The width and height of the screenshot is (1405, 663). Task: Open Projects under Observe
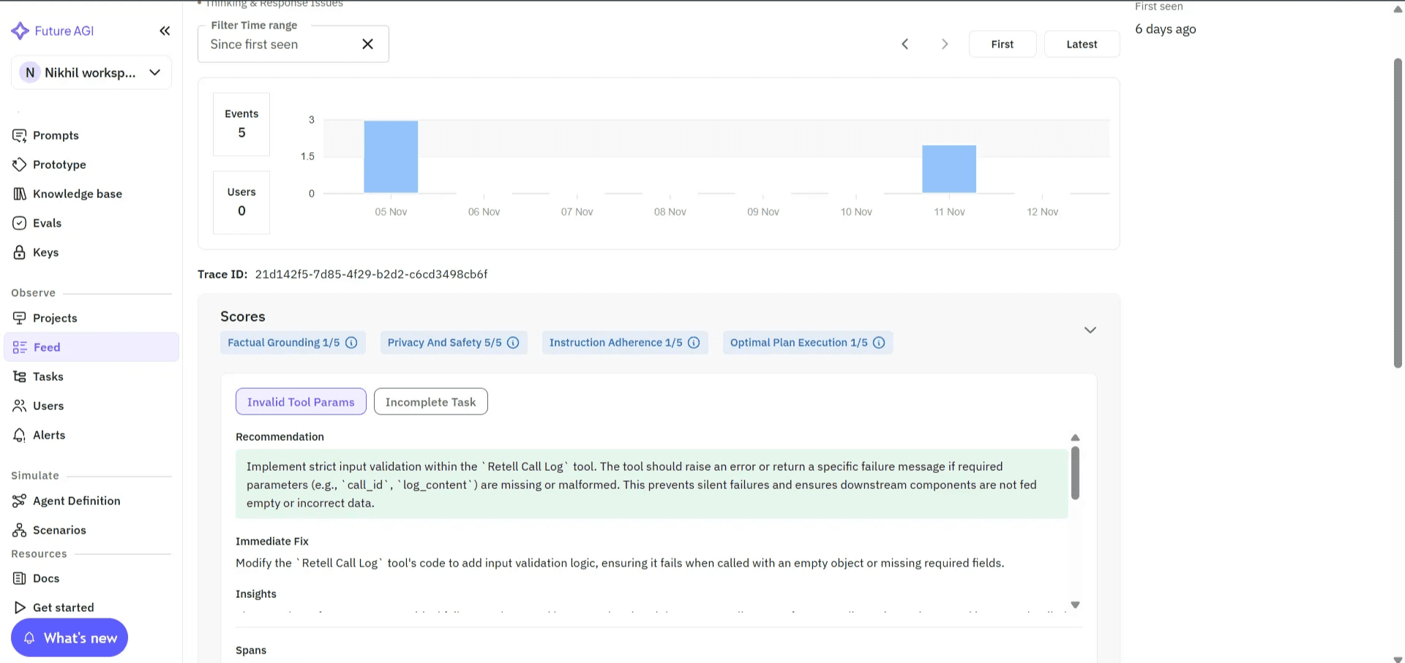pos(55,318)
